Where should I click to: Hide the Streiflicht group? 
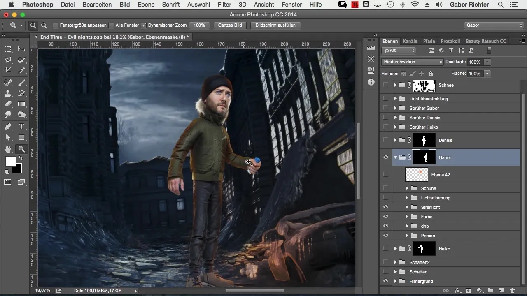(386, 207)
